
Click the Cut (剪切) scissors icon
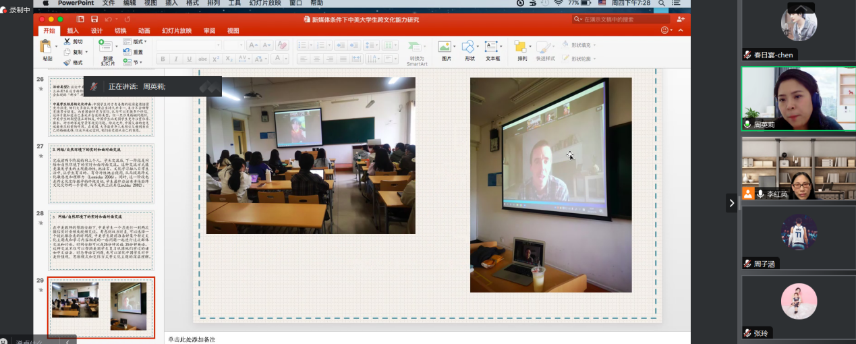pyautogui.click(x=68, y=42)
